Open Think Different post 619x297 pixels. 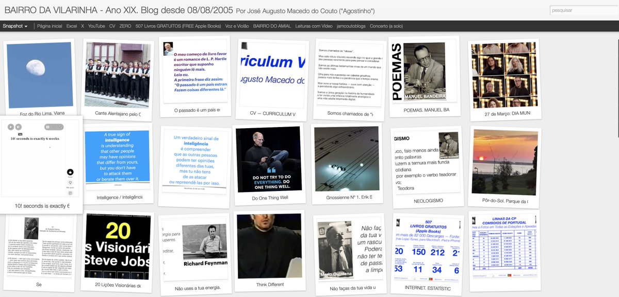pyautogui.click(x=269, y=246)
